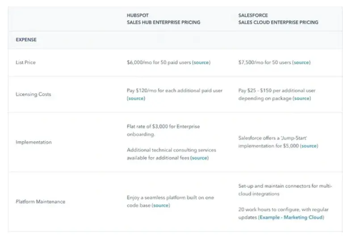Open HubSpot Licensing Costs source link
This screenshot has width=352, height=242.
(136, 98)
